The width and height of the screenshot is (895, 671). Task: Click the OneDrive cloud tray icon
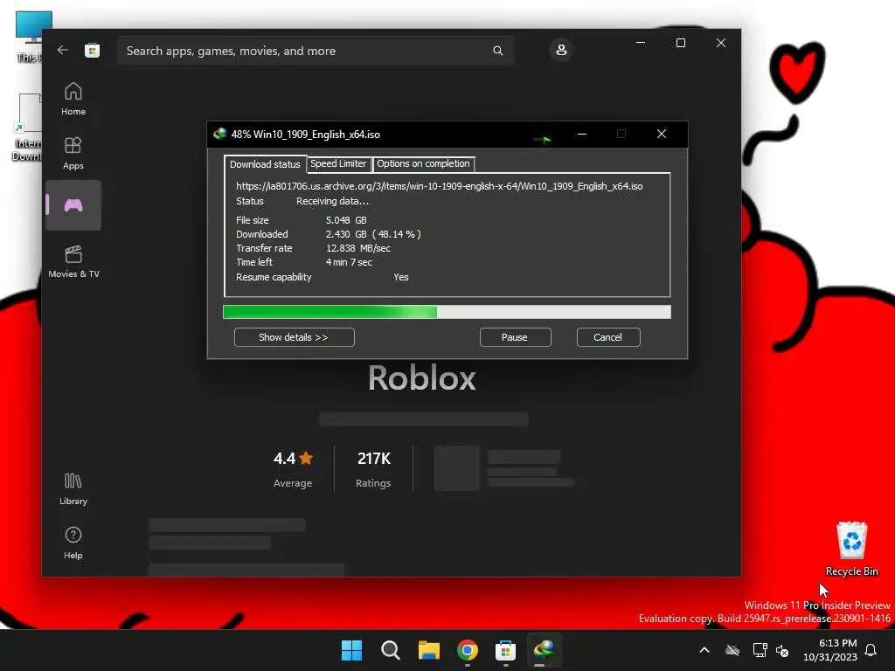[x=732, y=650]
